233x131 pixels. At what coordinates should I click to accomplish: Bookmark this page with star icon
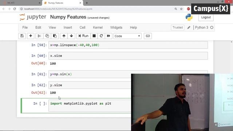[x=181, y=9]
